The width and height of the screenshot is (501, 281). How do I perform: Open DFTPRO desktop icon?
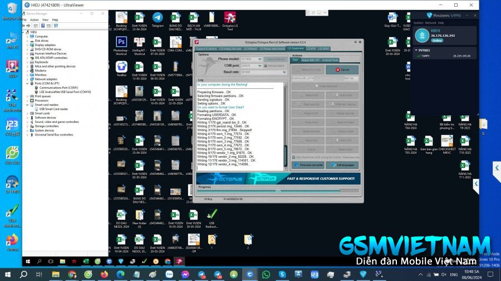pyautogui.click(x=12, y=184)
